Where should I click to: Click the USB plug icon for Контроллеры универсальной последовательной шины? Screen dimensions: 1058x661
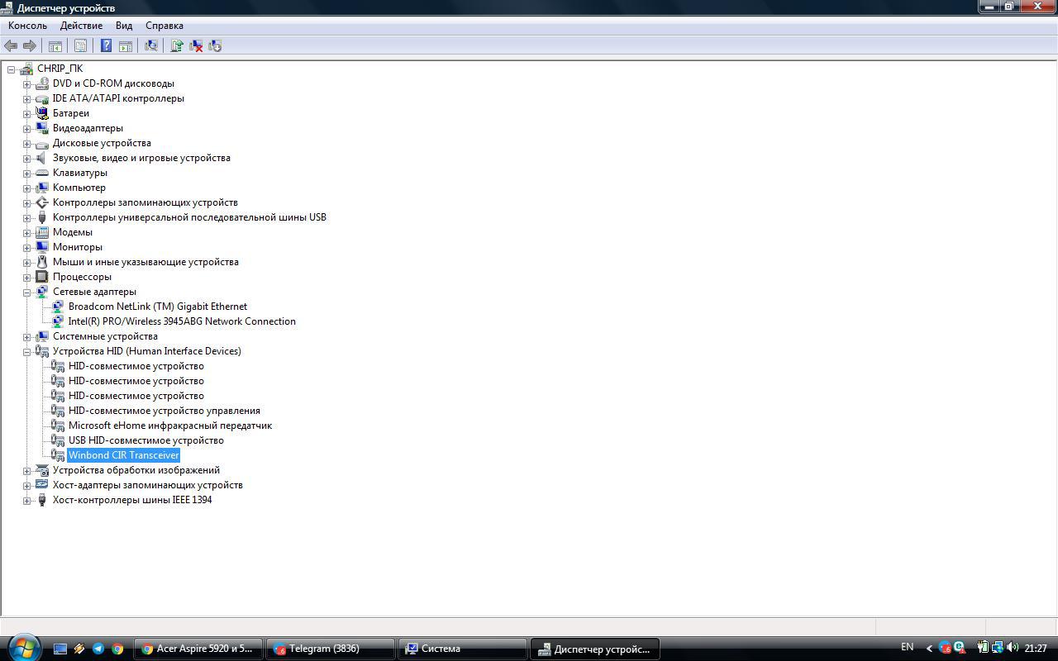(x=42, y=217)
